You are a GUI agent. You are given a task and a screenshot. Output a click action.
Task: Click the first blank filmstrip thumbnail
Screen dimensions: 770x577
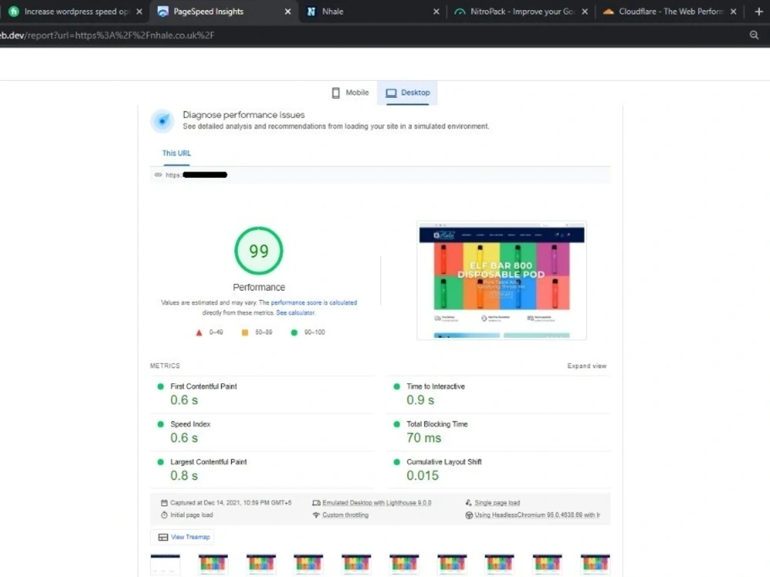coord(165,564)
